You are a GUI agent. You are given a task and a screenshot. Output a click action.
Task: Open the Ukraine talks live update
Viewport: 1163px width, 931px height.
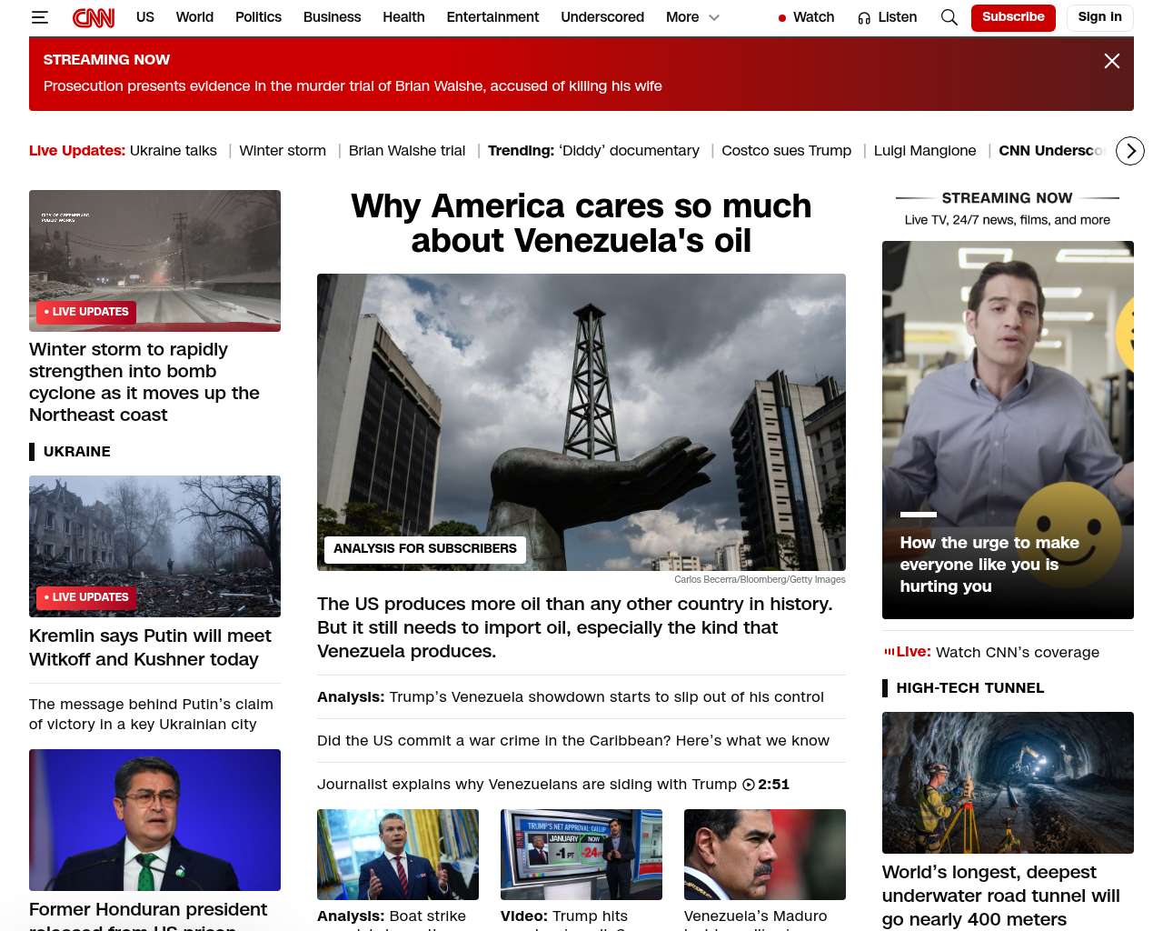point(174,151)
